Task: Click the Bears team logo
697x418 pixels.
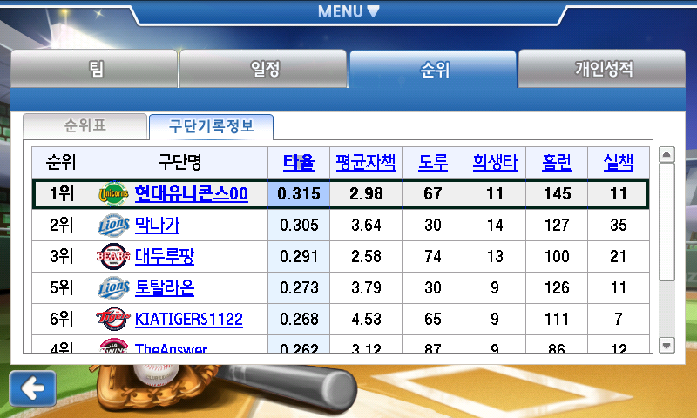Action: 113,256
